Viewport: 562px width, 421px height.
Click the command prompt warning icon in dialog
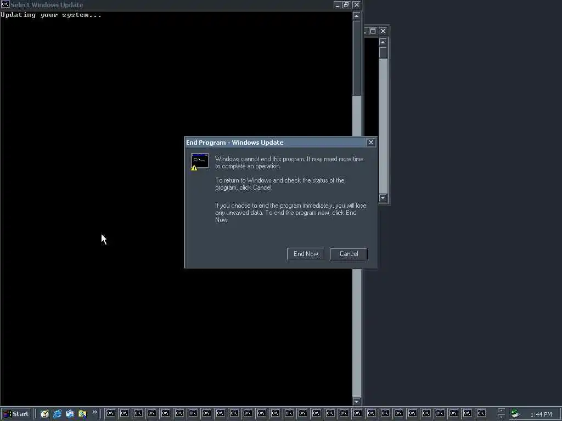pos(200,162)
